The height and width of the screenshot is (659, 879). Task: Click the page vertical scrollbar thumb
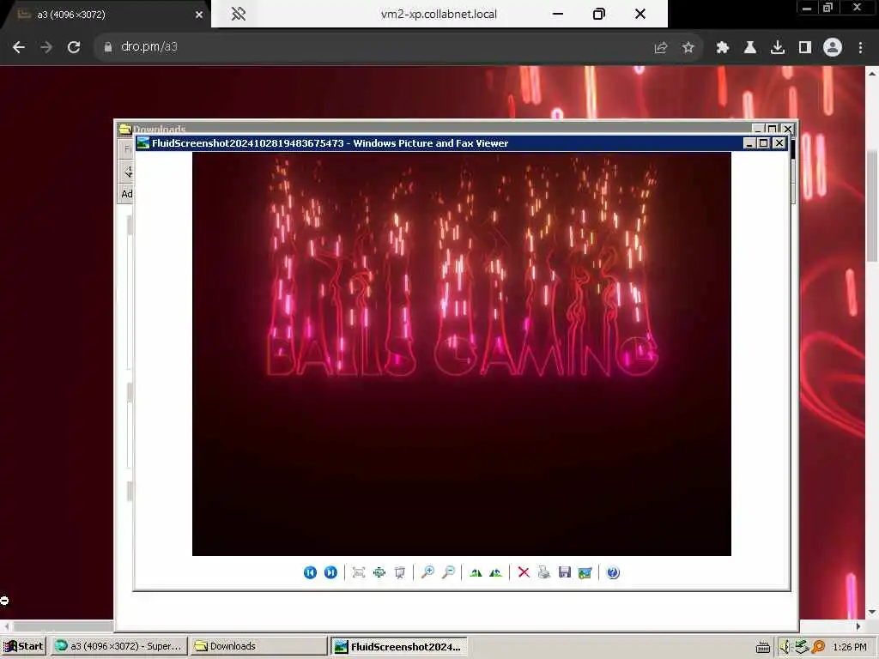click(872, 206)
